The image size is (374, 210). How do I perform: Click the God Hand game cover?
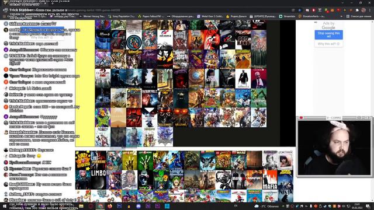[x=243, y=40]
